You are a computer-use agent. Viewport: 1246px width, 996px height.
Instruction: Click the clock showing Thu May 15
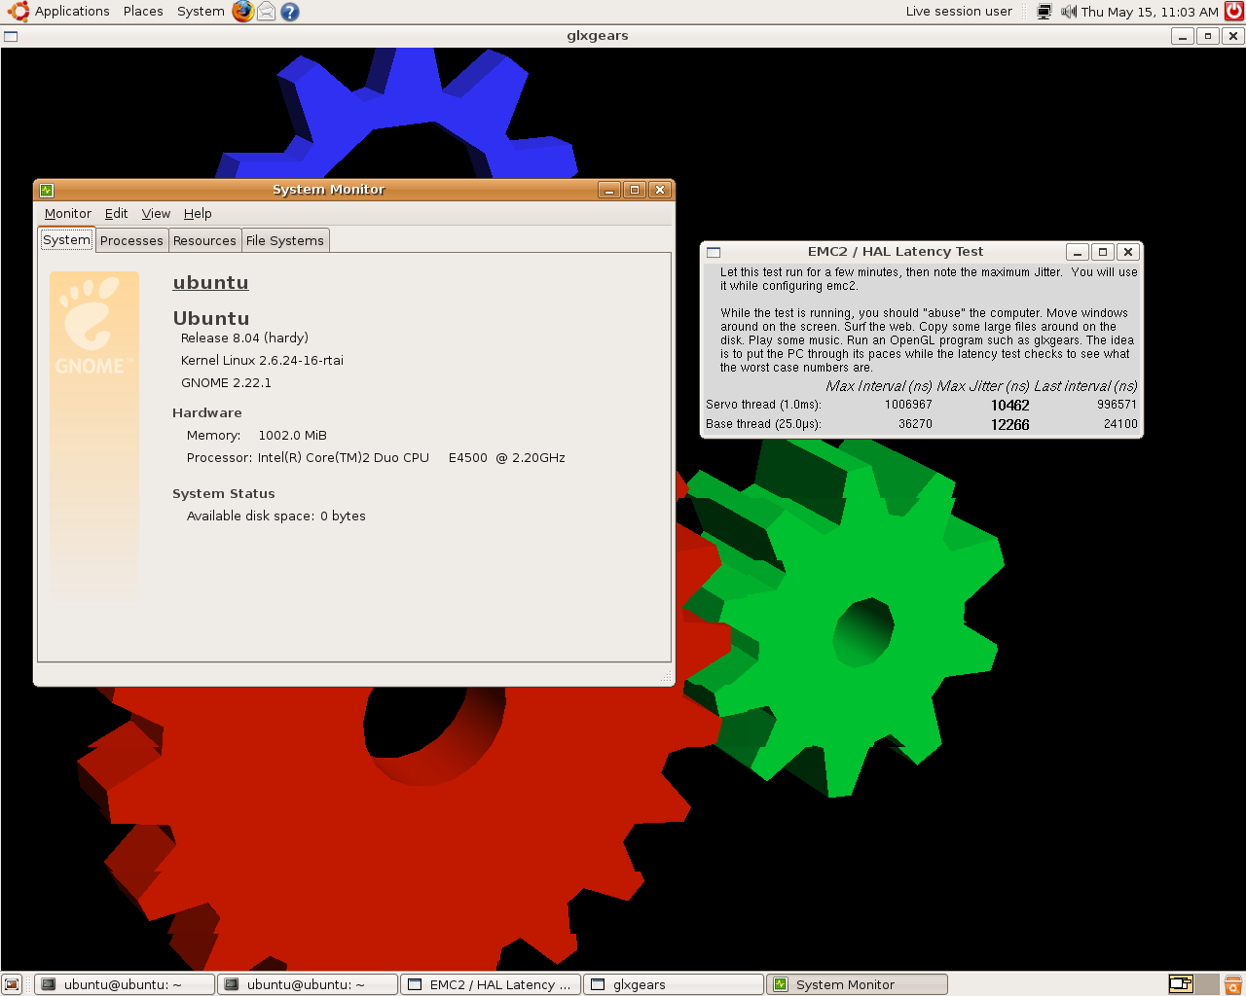coord(1150,12)
